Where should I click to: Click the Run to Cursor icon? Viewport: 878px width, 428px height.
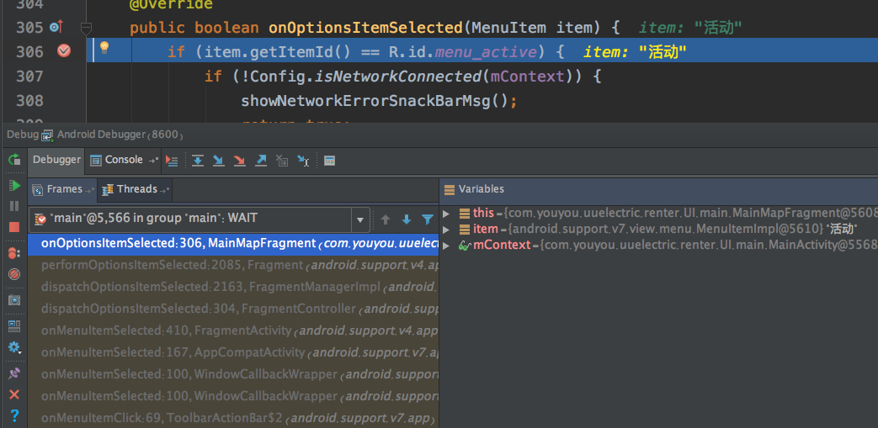coord(303,161)
